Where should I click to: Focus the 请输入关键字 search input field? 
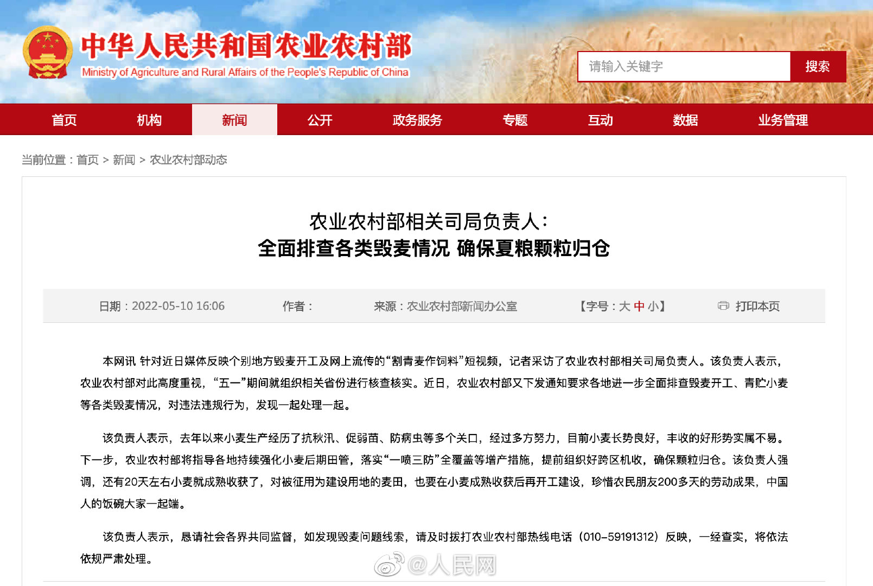684,67
